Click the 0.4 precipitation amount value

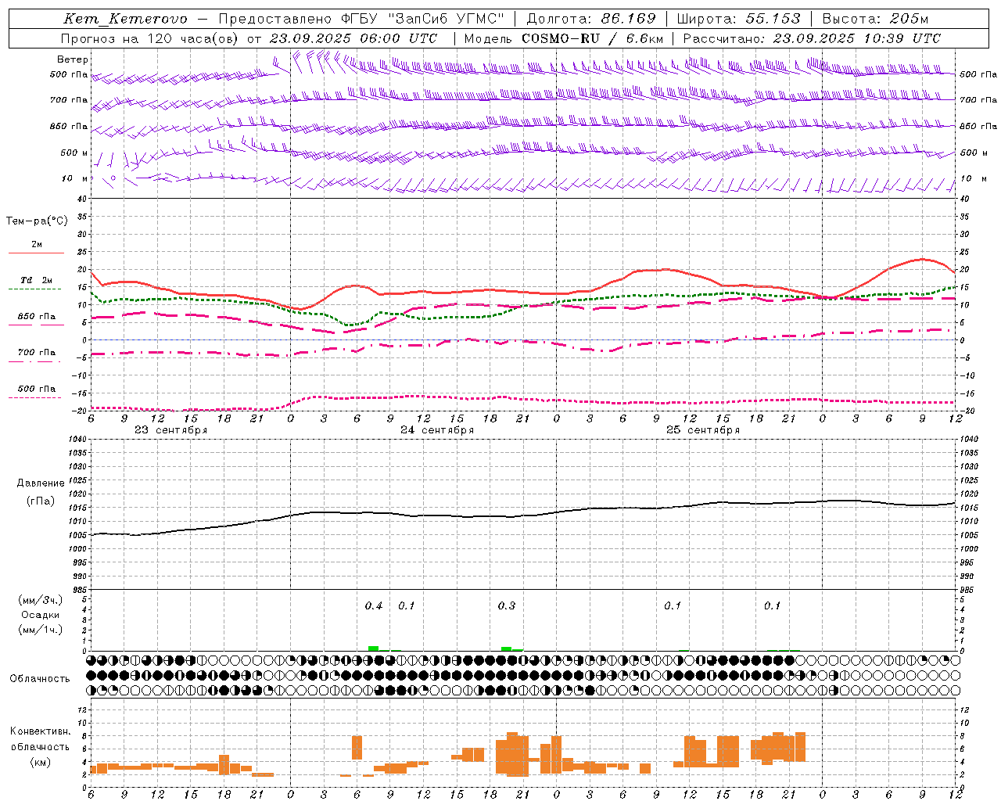[x=374, y=606]
